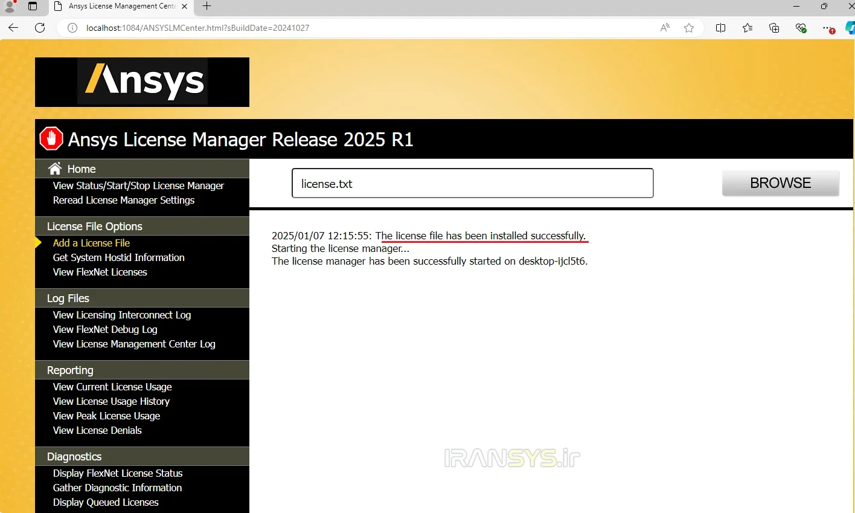The width and height of the screenshot is (855, 513).
Task: Open View License Usage History
Action: coord(111,401)
